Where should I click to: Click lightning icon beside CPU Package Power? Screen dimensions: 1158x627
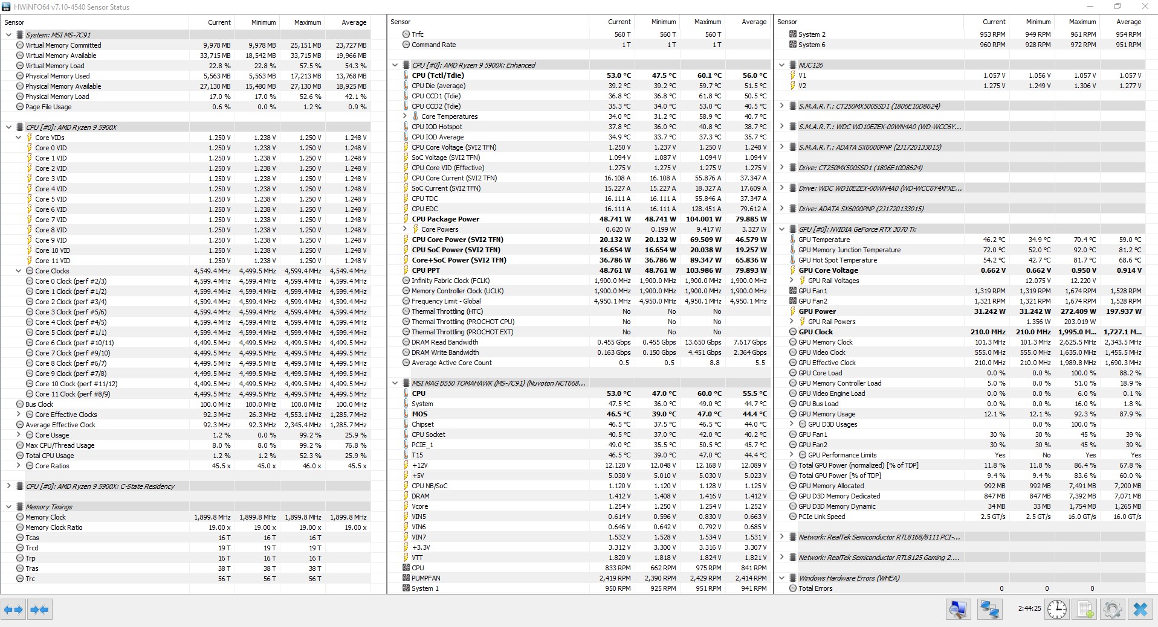[406, 219]
